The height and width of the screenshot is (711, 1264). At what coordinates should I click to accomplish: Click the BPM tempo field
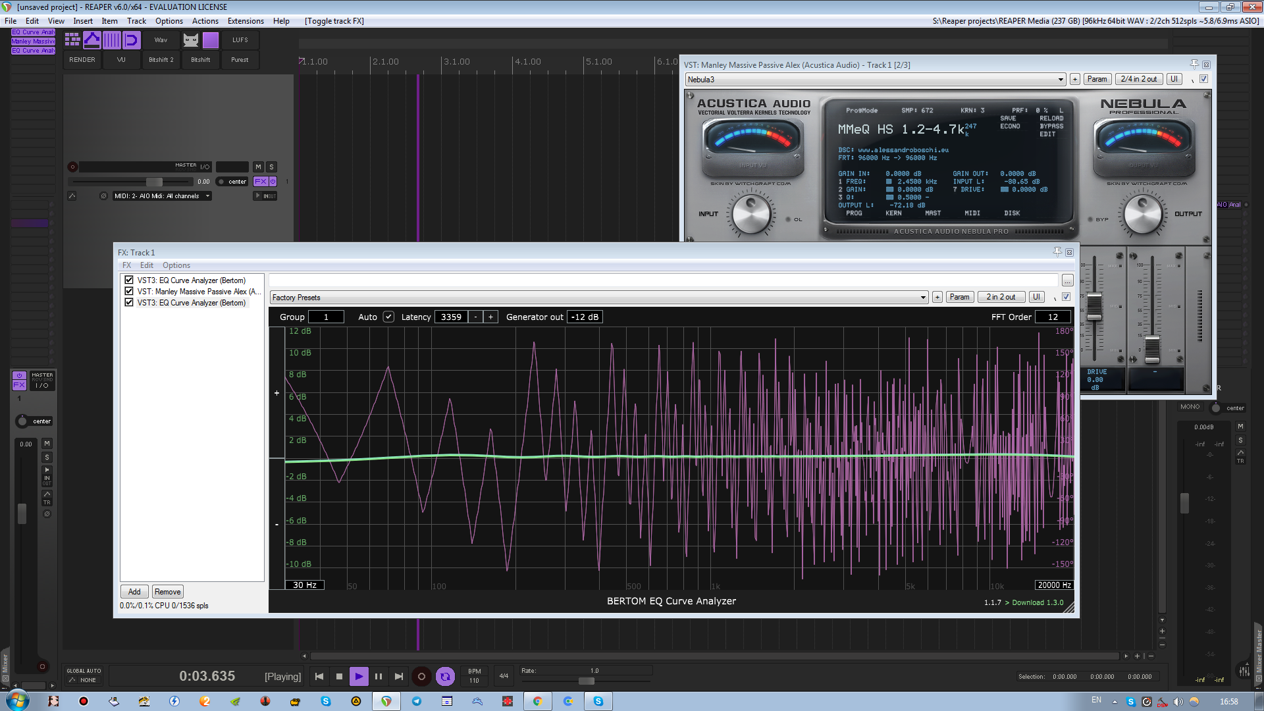point(475,676)
